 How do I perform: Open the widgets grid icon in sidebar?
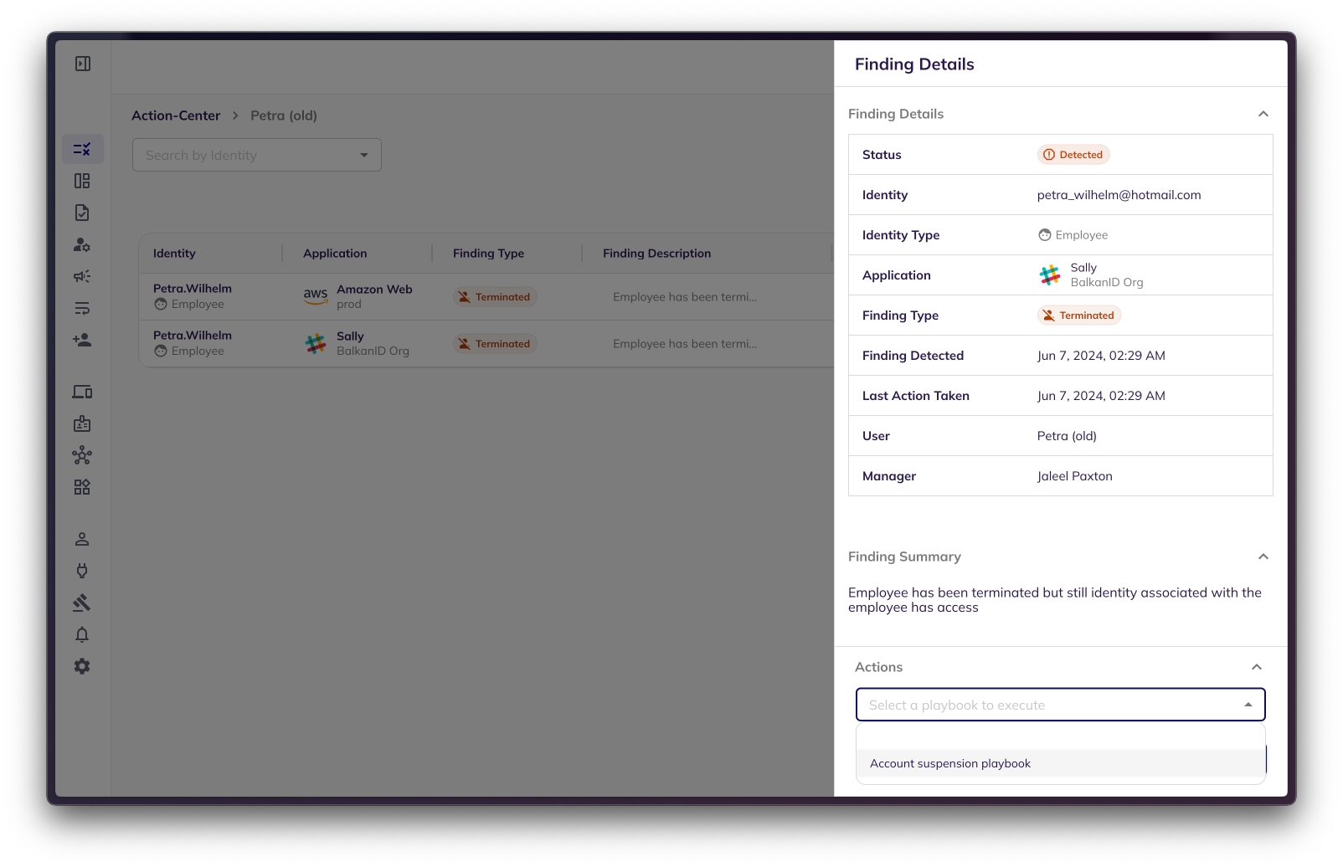(x=82, y=487)
